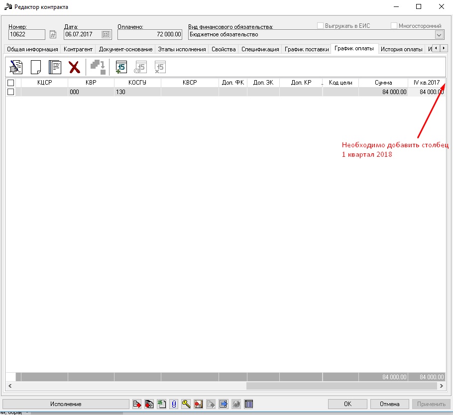Screen dimensions: 453x415
Task: Tick the checkbox in the first table row
Action: tap(11, 92)
